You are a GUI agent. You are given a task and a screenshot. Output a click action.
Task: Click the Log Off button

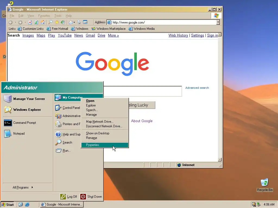tap(69, 197)
